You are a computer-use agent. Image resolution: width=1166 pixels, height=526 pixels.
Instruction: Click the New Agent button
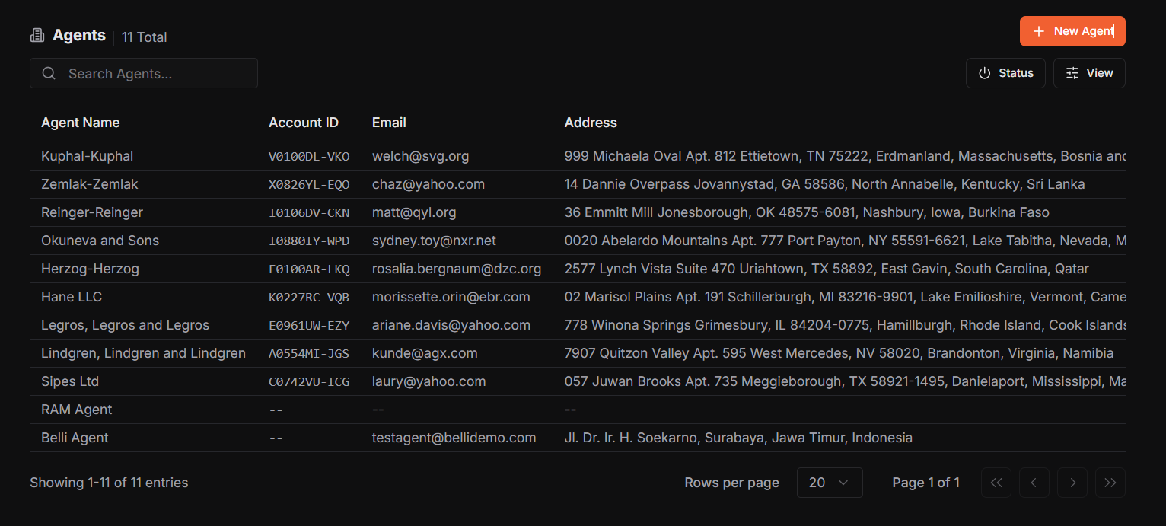pos(1072,31)
